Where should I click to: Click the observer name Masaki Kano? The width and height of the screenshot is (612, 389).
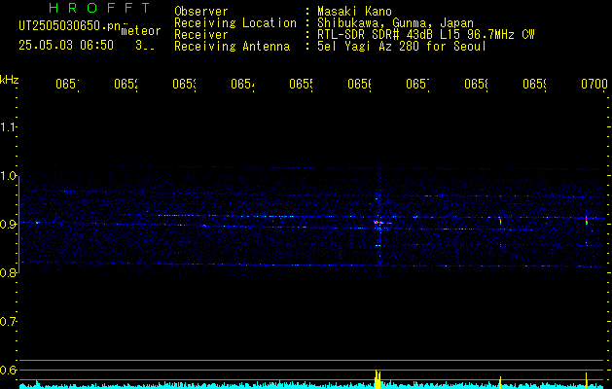pyautogui.click(x=354, y=11)
